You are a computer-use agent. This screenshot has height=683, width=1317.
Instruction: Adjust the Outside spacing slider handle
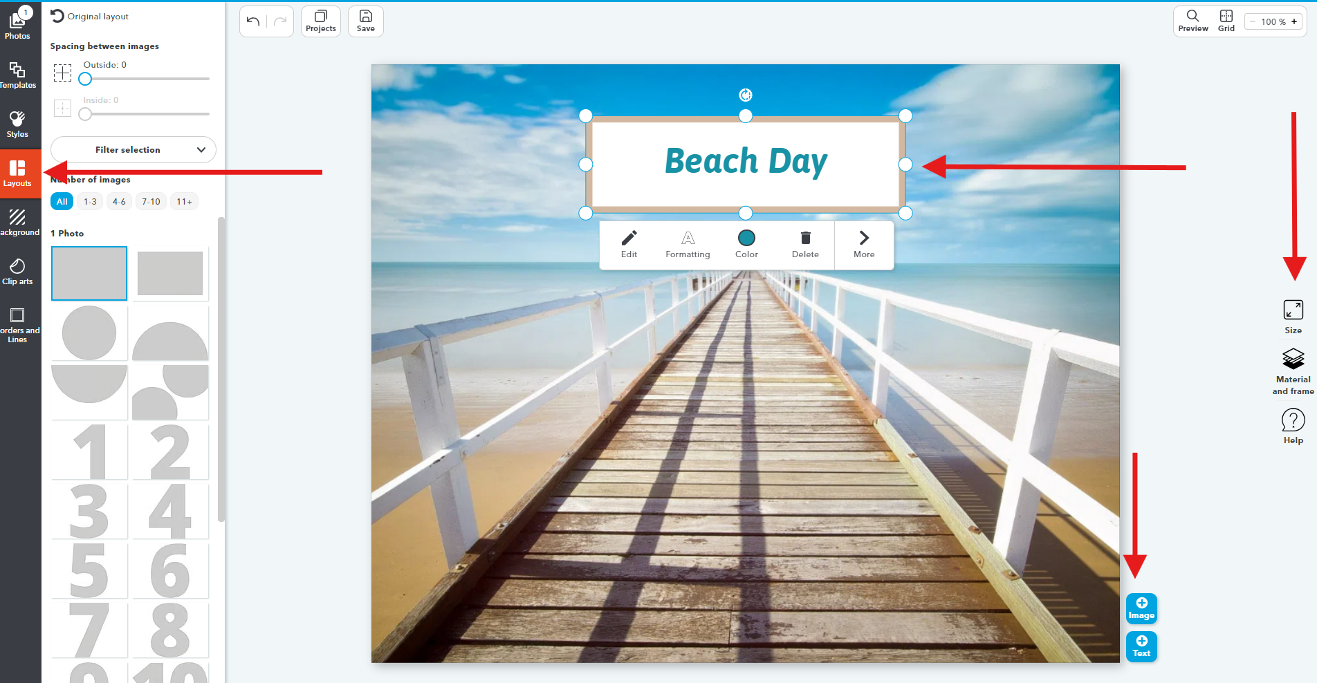click(85, 79)
